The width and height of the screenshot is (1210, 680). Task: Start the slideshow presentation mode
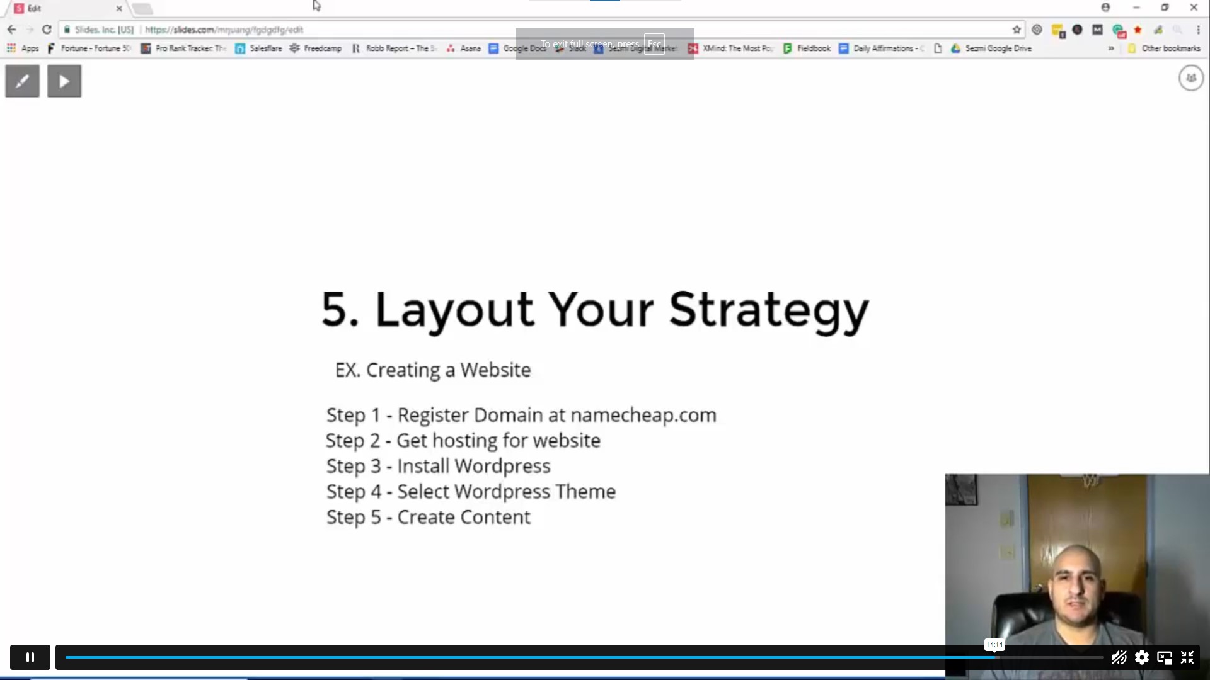pos(64,81)
